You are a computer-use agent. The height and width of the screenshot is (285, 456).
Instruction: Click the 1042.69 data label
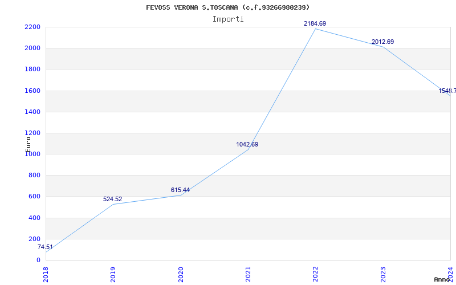tap(247, 145)
